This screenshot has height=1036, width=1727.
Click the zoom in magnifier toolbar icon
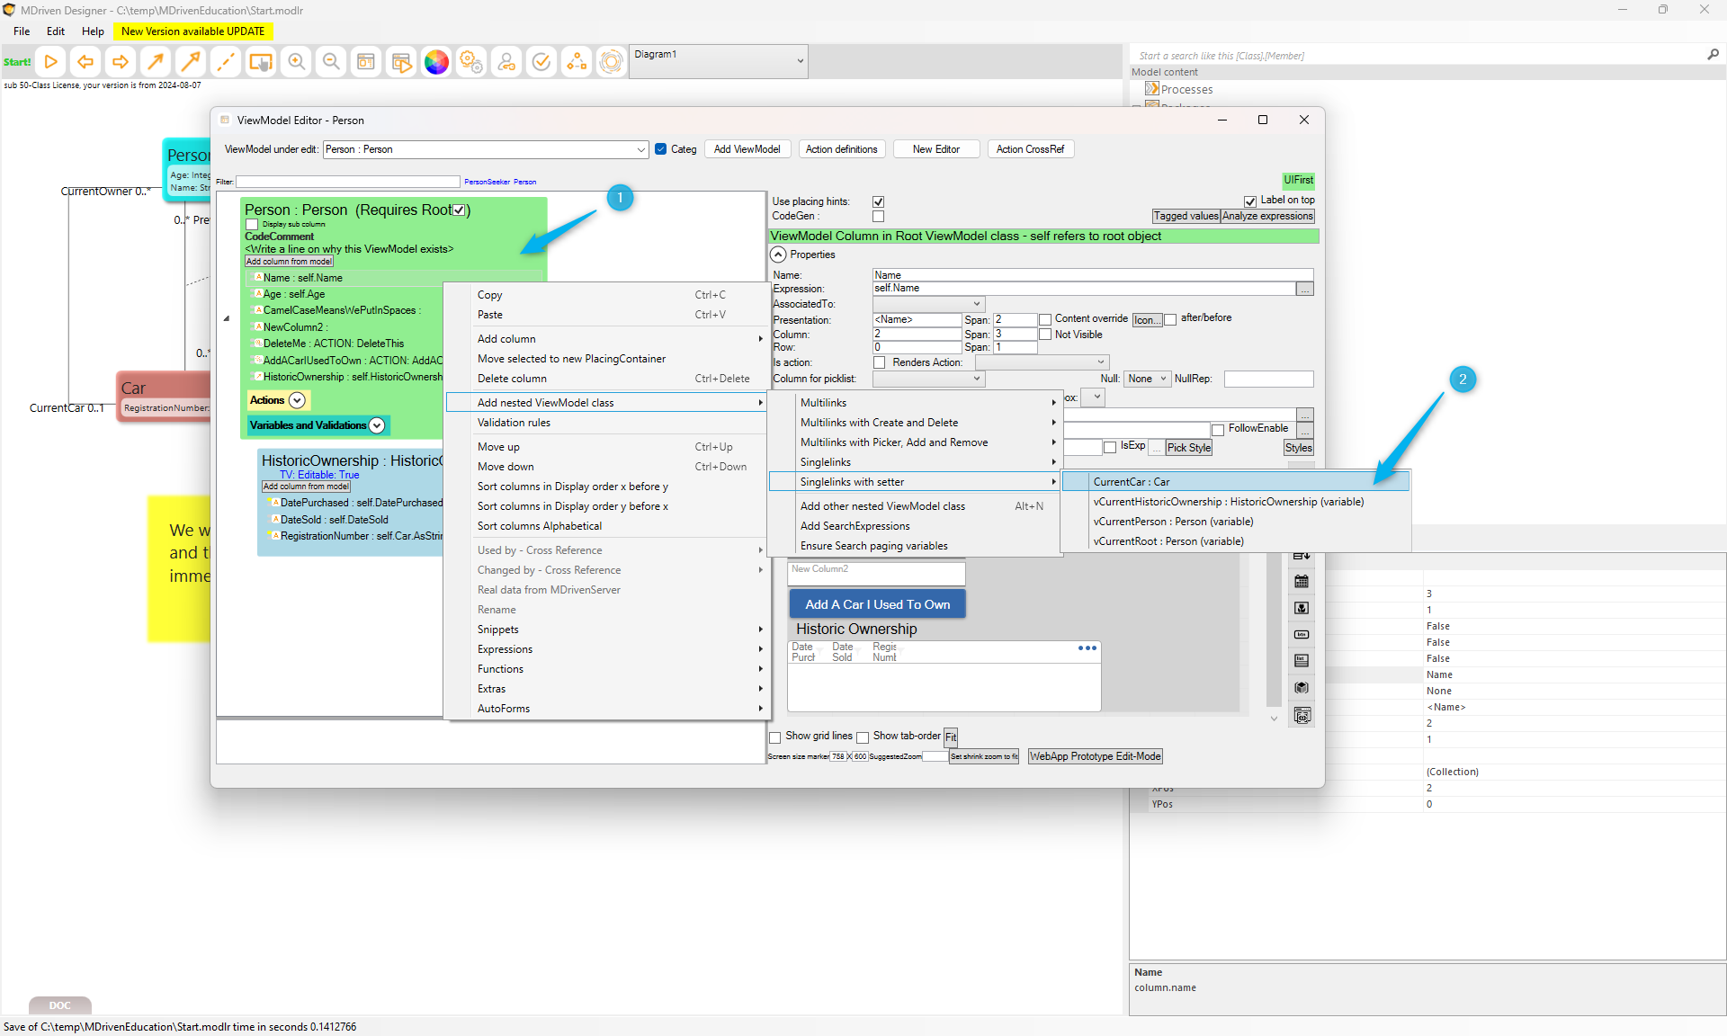(x=296, y=61)
